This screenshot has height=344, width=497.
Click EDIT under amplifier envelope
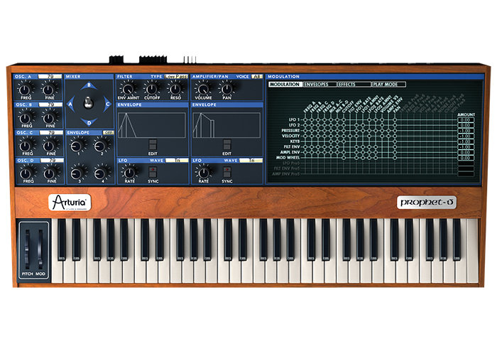point(227,145)
